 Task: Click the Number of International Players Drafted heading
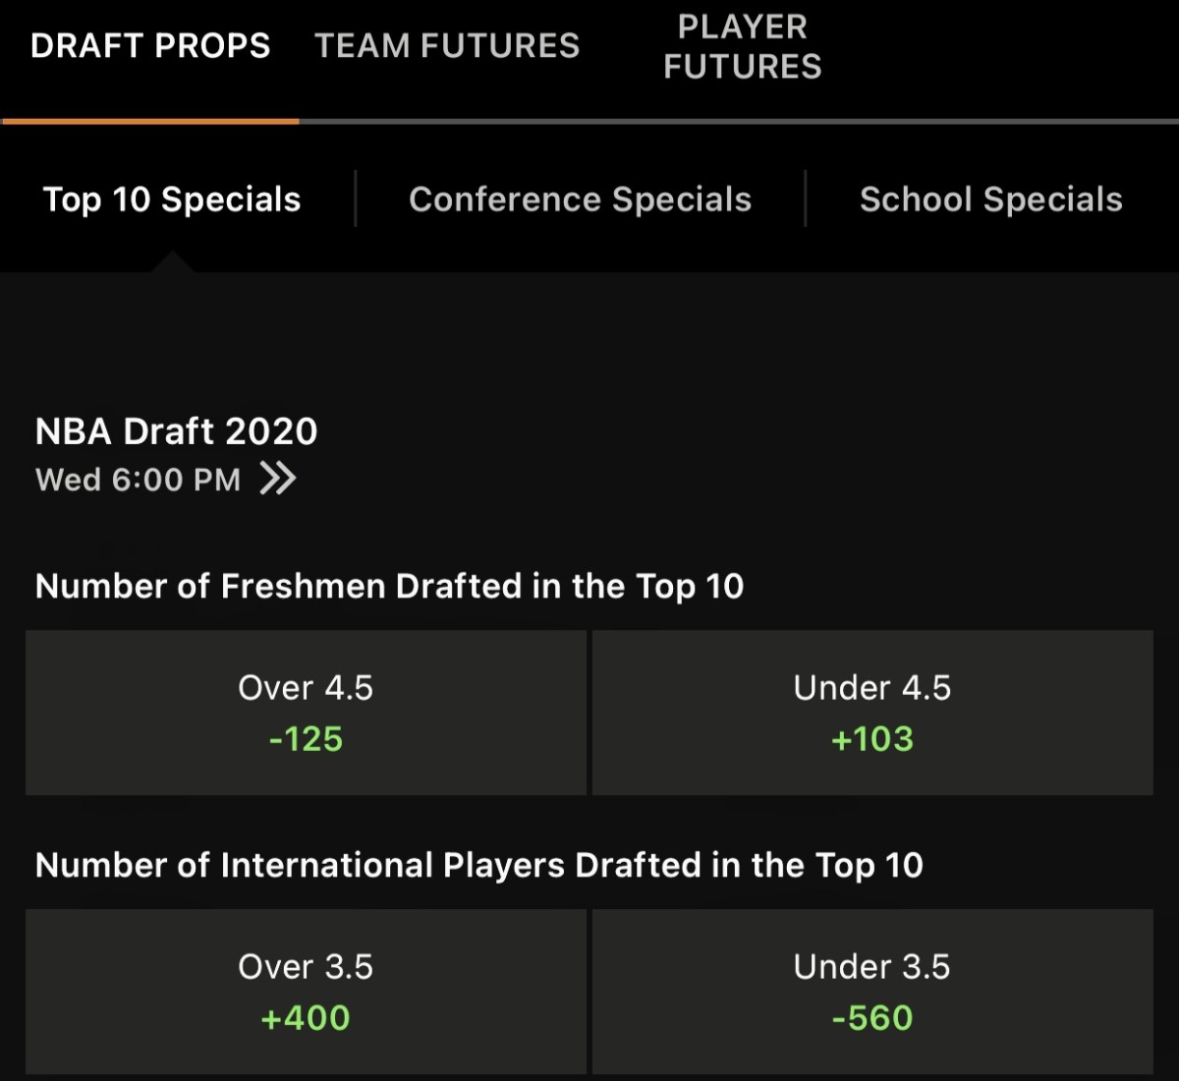pos(479,866)
